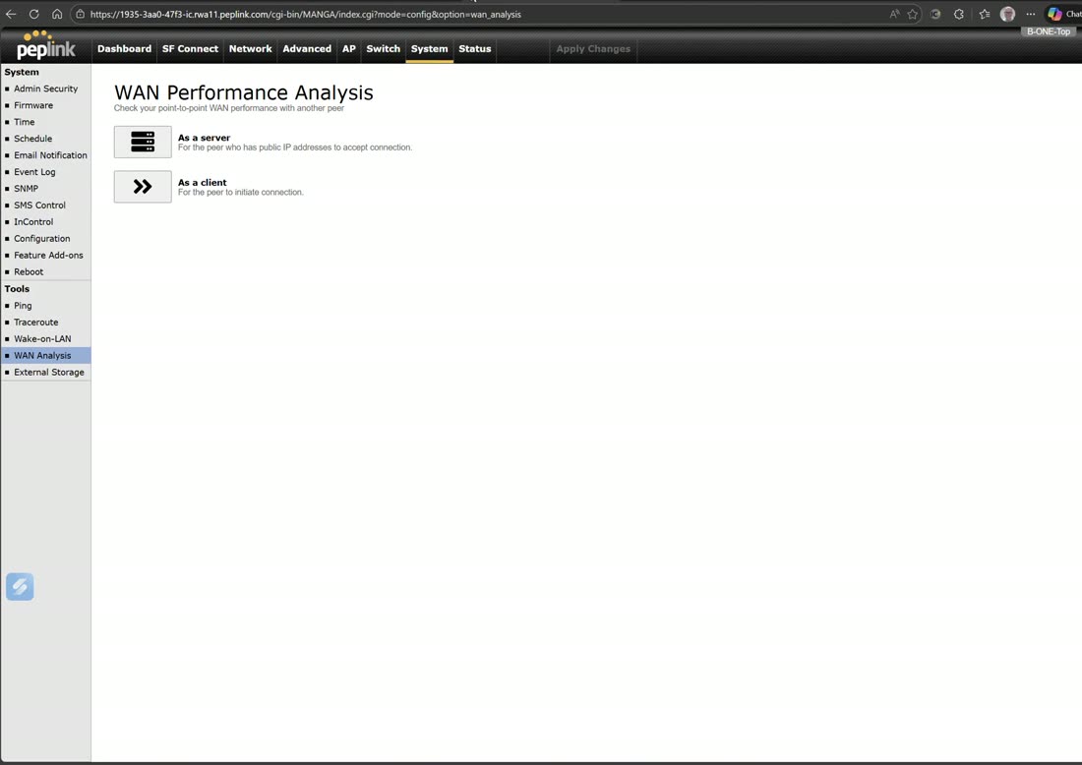This screenshot has width=1082, height=765.
Task: Click the As a client label
Action: tap(203, 182)
